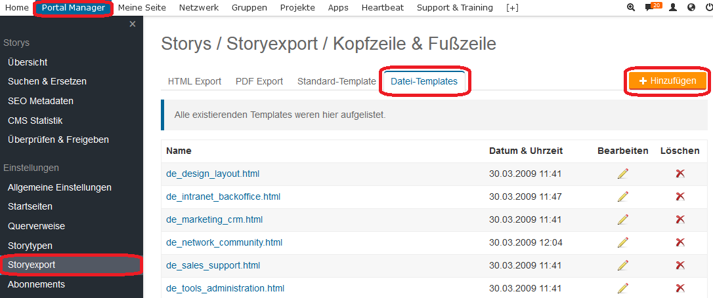Open chat messages icon with badge 20
Image resolution: width=713 pixels, height=298 pixels.
[653, 7]
